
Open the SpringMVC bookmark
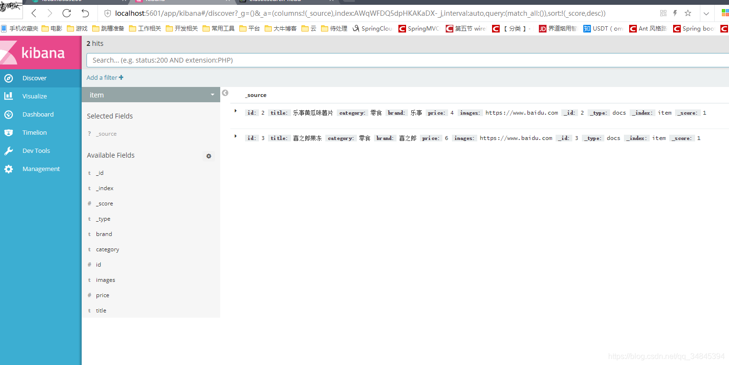click(x=419, y=29)
